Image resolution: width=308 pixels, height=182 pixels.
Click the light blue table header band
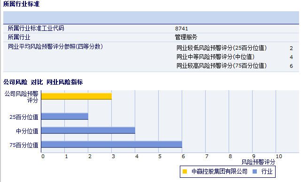point(151,18)
